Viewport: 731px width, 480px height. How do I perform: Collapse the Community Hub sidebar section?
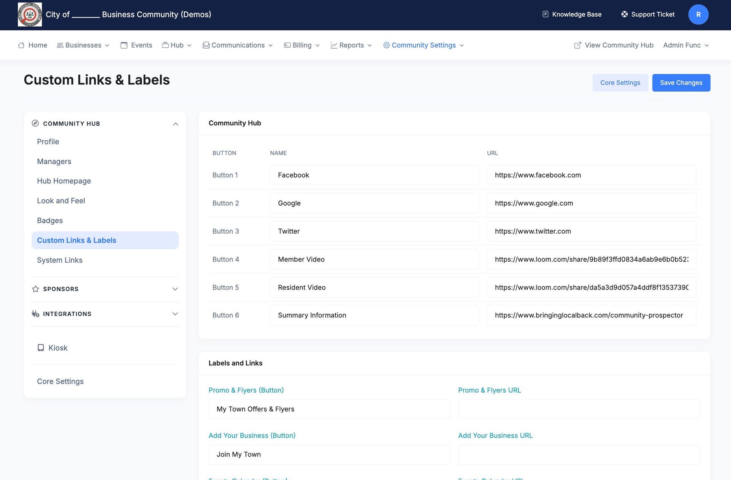[x=175, y=124]
